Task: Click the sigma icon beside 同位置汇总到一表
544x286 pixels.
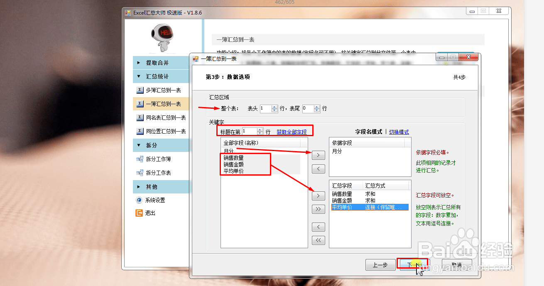Action: pyautogui.click(x=140, y=131)
